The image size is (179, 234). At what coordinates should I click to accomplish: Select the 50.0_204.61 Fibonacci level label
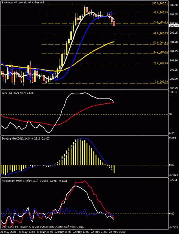pos(161,43)
